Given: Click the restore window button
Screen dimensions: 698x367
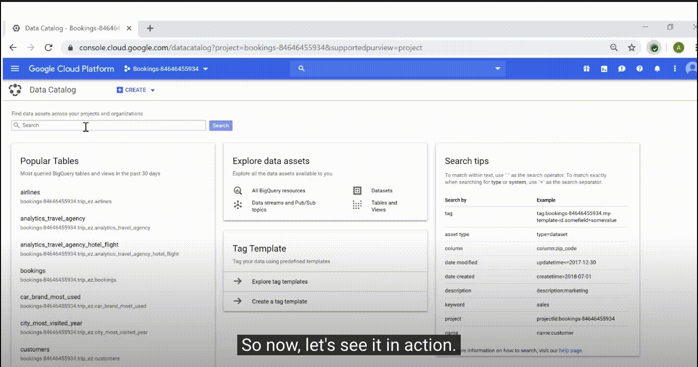Looking at the screenshot, I should [670, 27].
